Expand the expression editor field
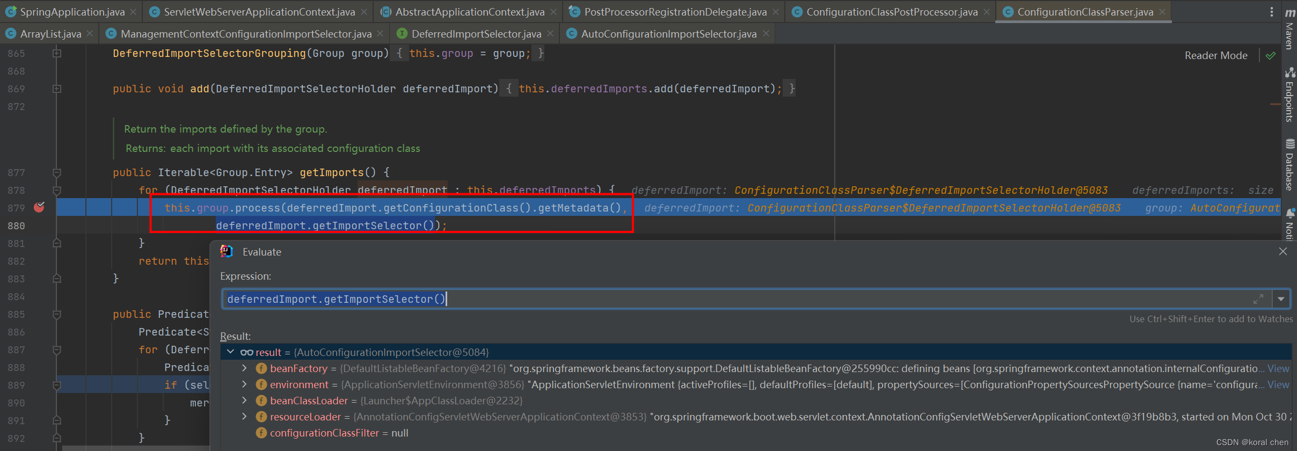 pyautogui.click(x=1258, y=299)
